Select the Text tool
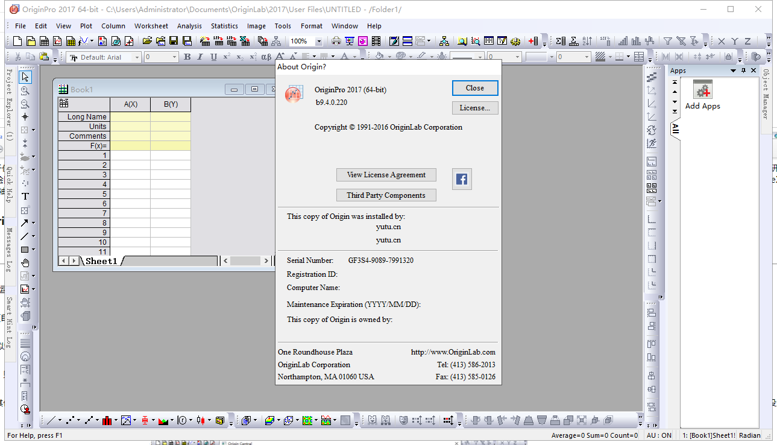Screen dimensions: 777x445 25,197
